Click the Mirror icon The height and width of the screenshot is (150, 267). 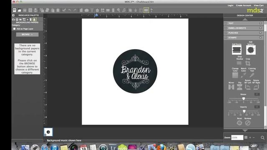tap(231, 87)
